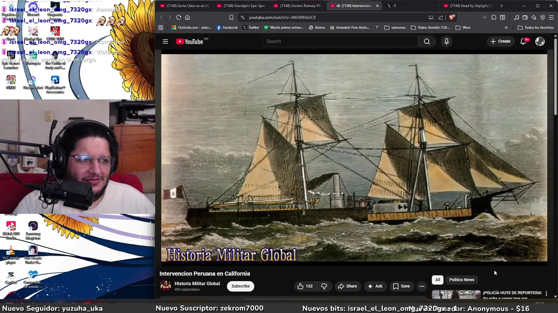Go to browser home page
The image size is (558, 313).
tap(187, 17)
